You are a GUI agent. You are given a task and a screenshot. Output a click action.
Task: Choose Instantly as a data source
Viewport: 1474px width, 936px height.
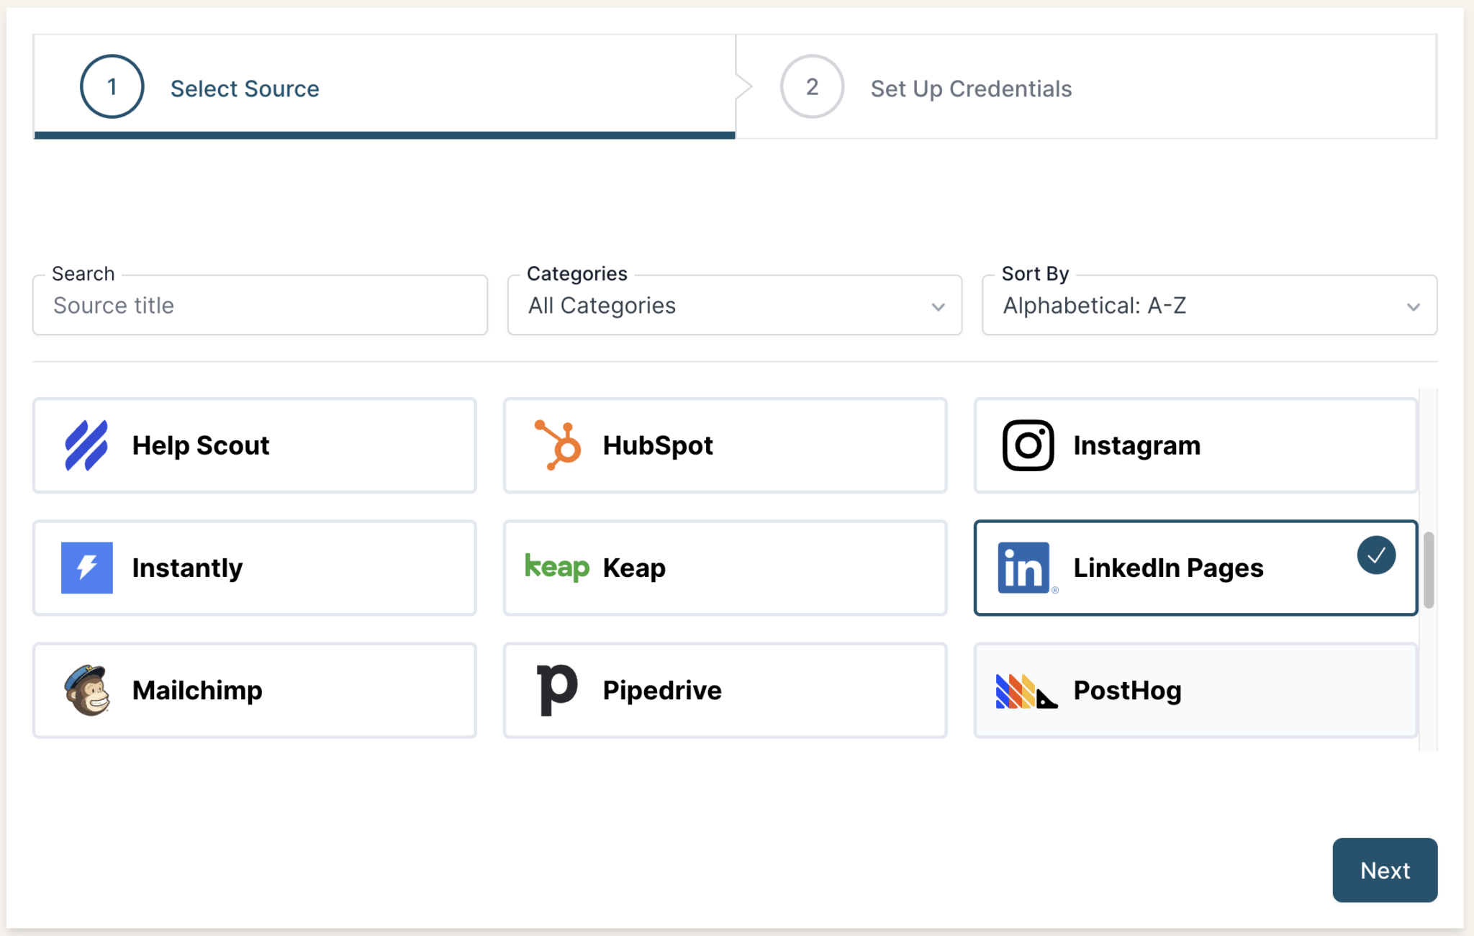pos(254,568)
